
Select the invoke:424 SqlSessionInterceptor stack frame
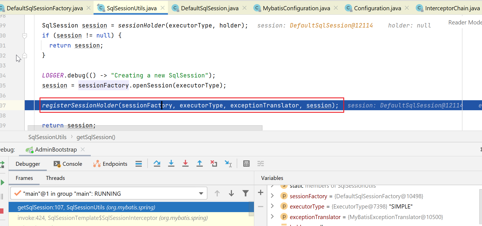(112, 218)
